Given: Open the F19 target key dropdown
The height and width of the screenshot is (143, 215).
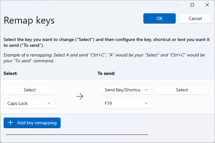Looking at the screenshot, I should pyautogui.click(x=126, y=103).
